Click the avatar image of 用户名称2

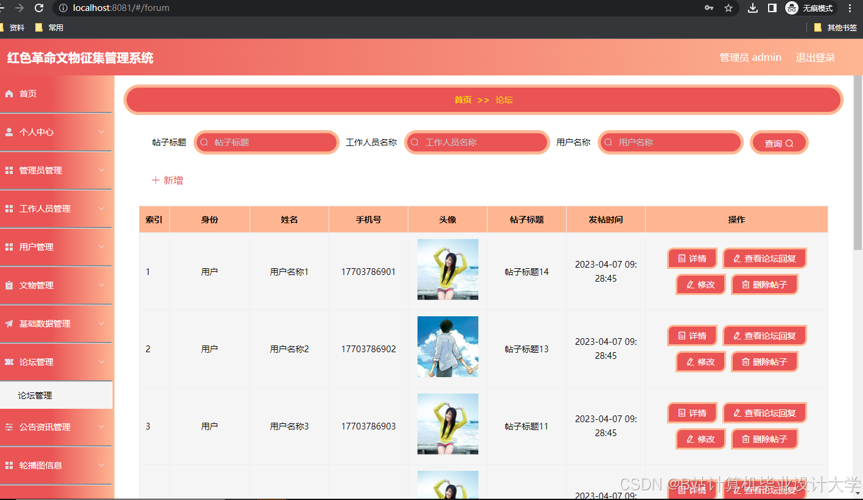click(x=448, y=347)
